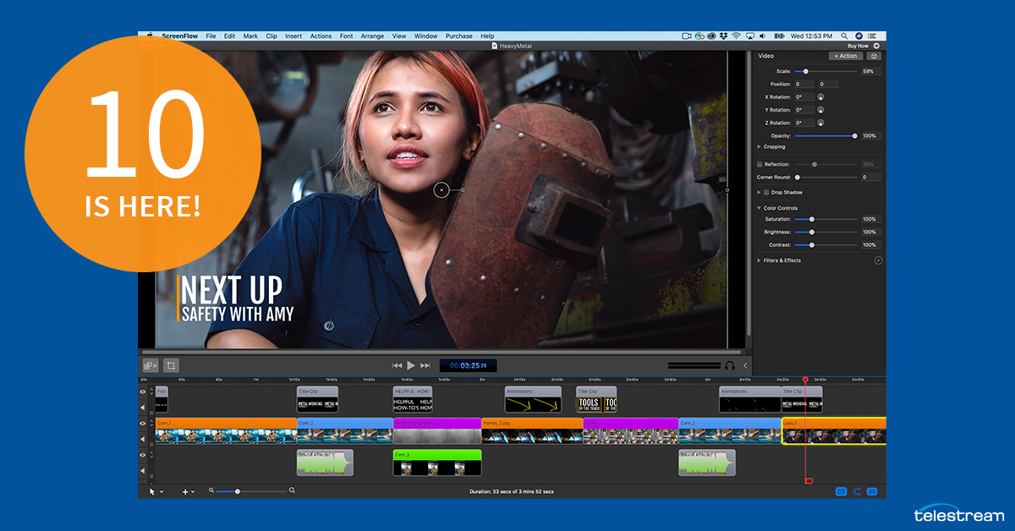Hide the top Title Clip track with eye icon
The image size is (1015, 531).
coord(143,391)
